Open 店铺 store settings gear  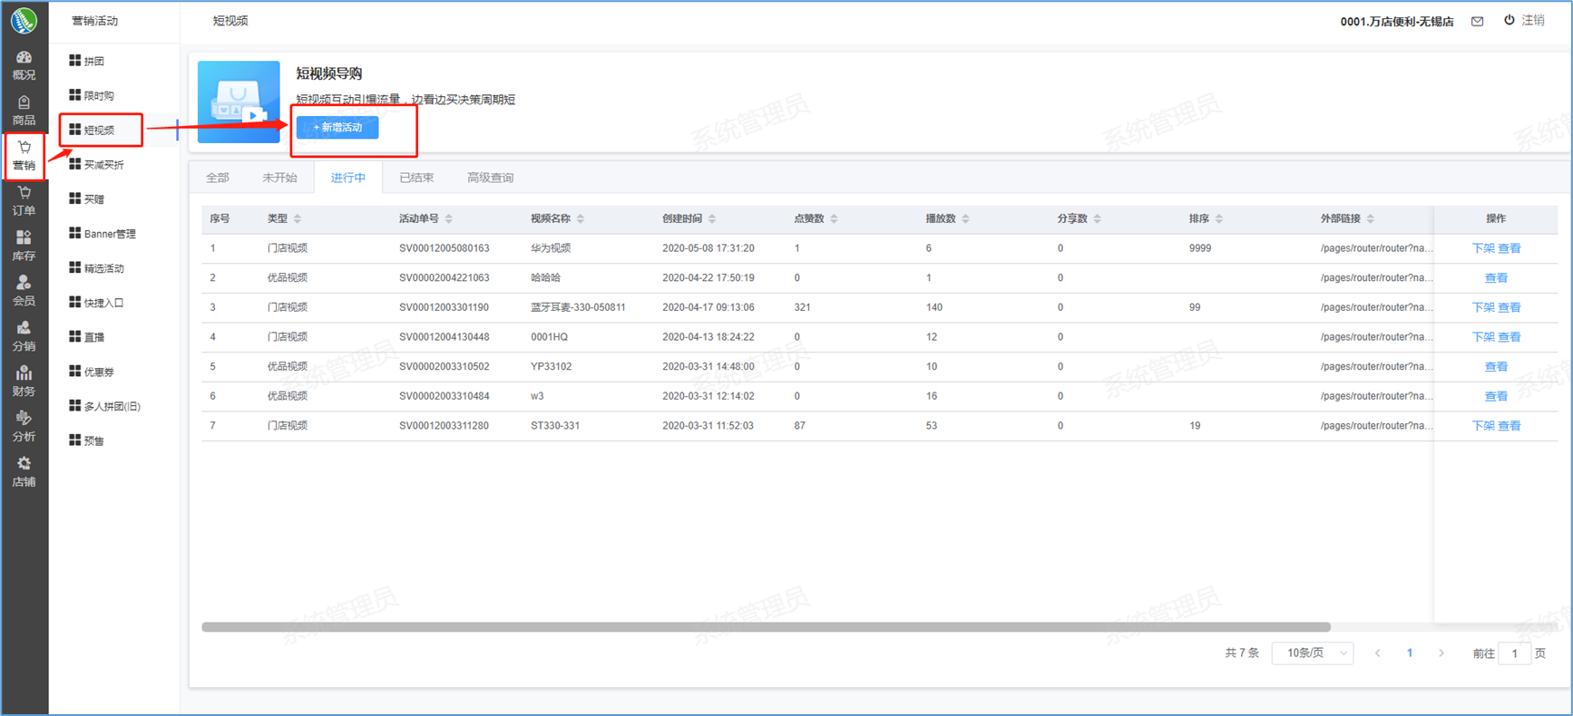tap(24, 471)
